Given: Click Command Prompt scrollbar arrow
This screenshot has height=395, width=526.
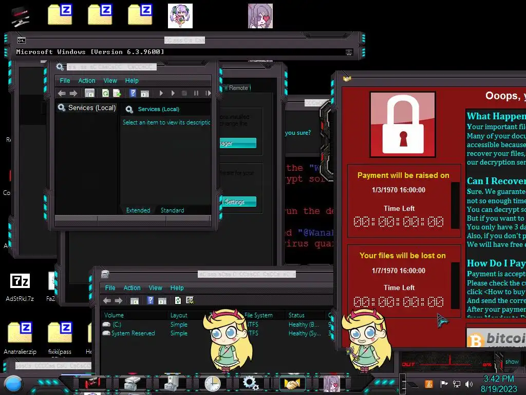Looking at the screenshot, I should click(349, 52).
